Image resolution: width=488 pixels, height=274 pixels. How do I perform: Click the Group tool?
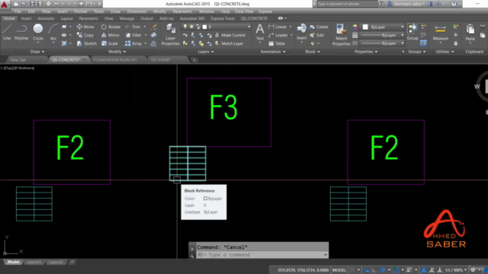pos(413,32)
